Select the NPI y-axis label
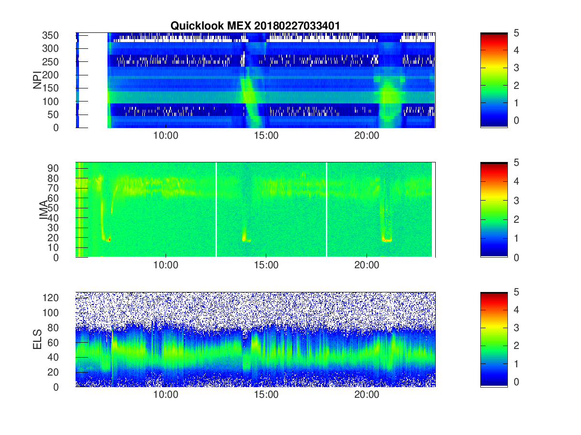Image resolution: width=581 pixels, height=435 pixels. coord(37,81)
